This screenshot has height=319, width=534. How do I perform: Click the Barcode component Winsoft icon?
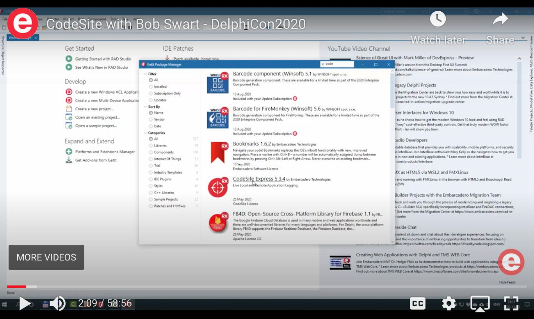[x=217, y=83]
